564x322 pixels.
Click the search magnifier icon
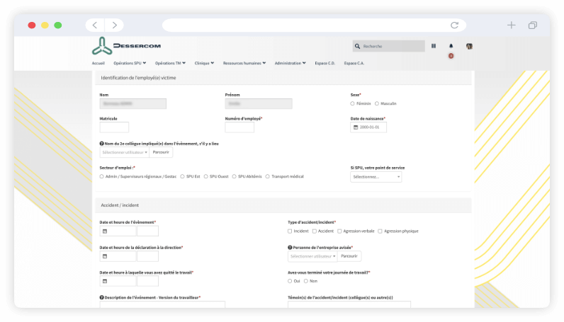358,46
